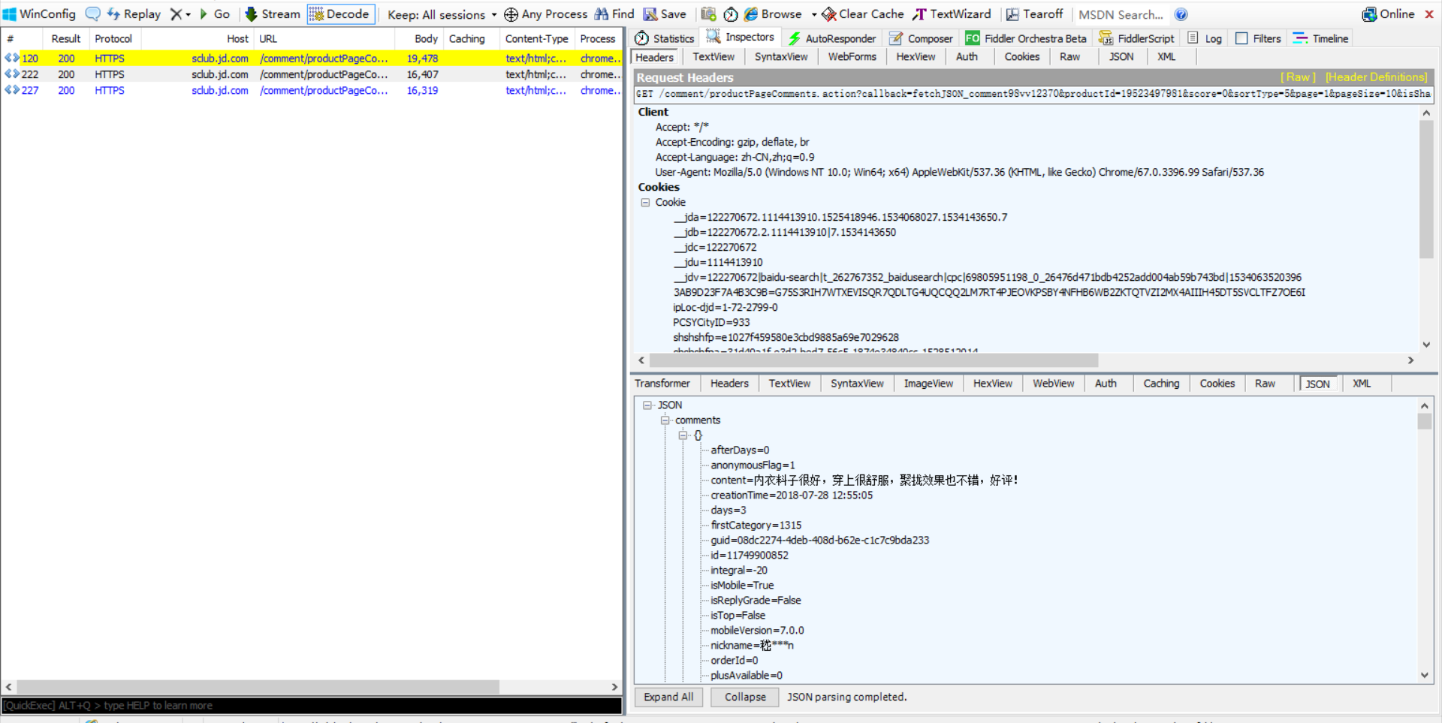The height and width of the screenshot is (723, 1442).
Task: Select the ImageView response tab
Action: (928, 384)
